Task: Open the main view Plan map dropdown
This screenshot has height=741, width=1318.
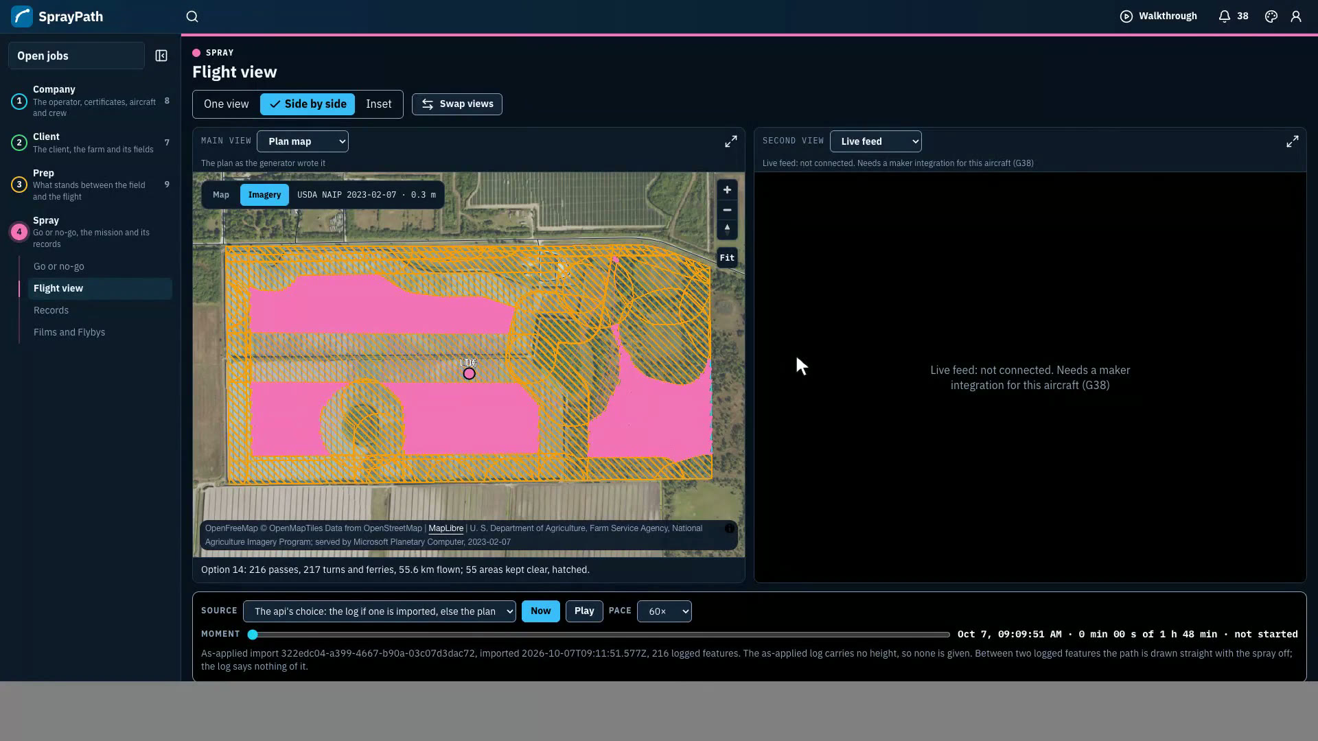Action: tap(303, 141)
